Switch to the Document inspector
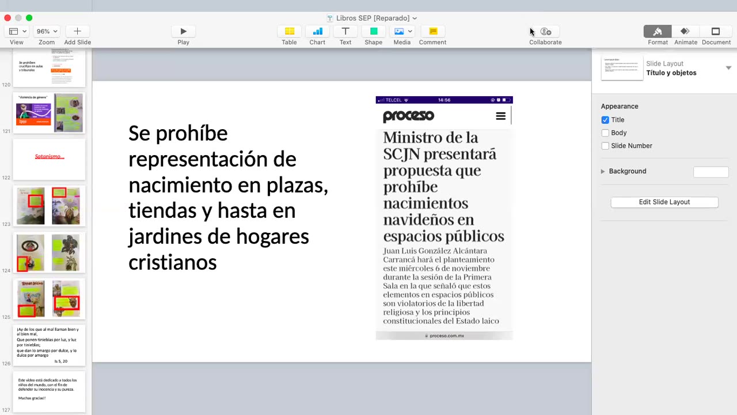The image size is (737, 415). (716, 31)
